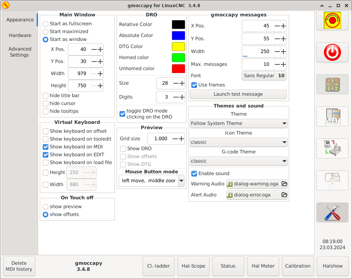The height and width of the screenshot is (279, 352).
Task: Click the operator/user mode icon
Action: [332, 180]
